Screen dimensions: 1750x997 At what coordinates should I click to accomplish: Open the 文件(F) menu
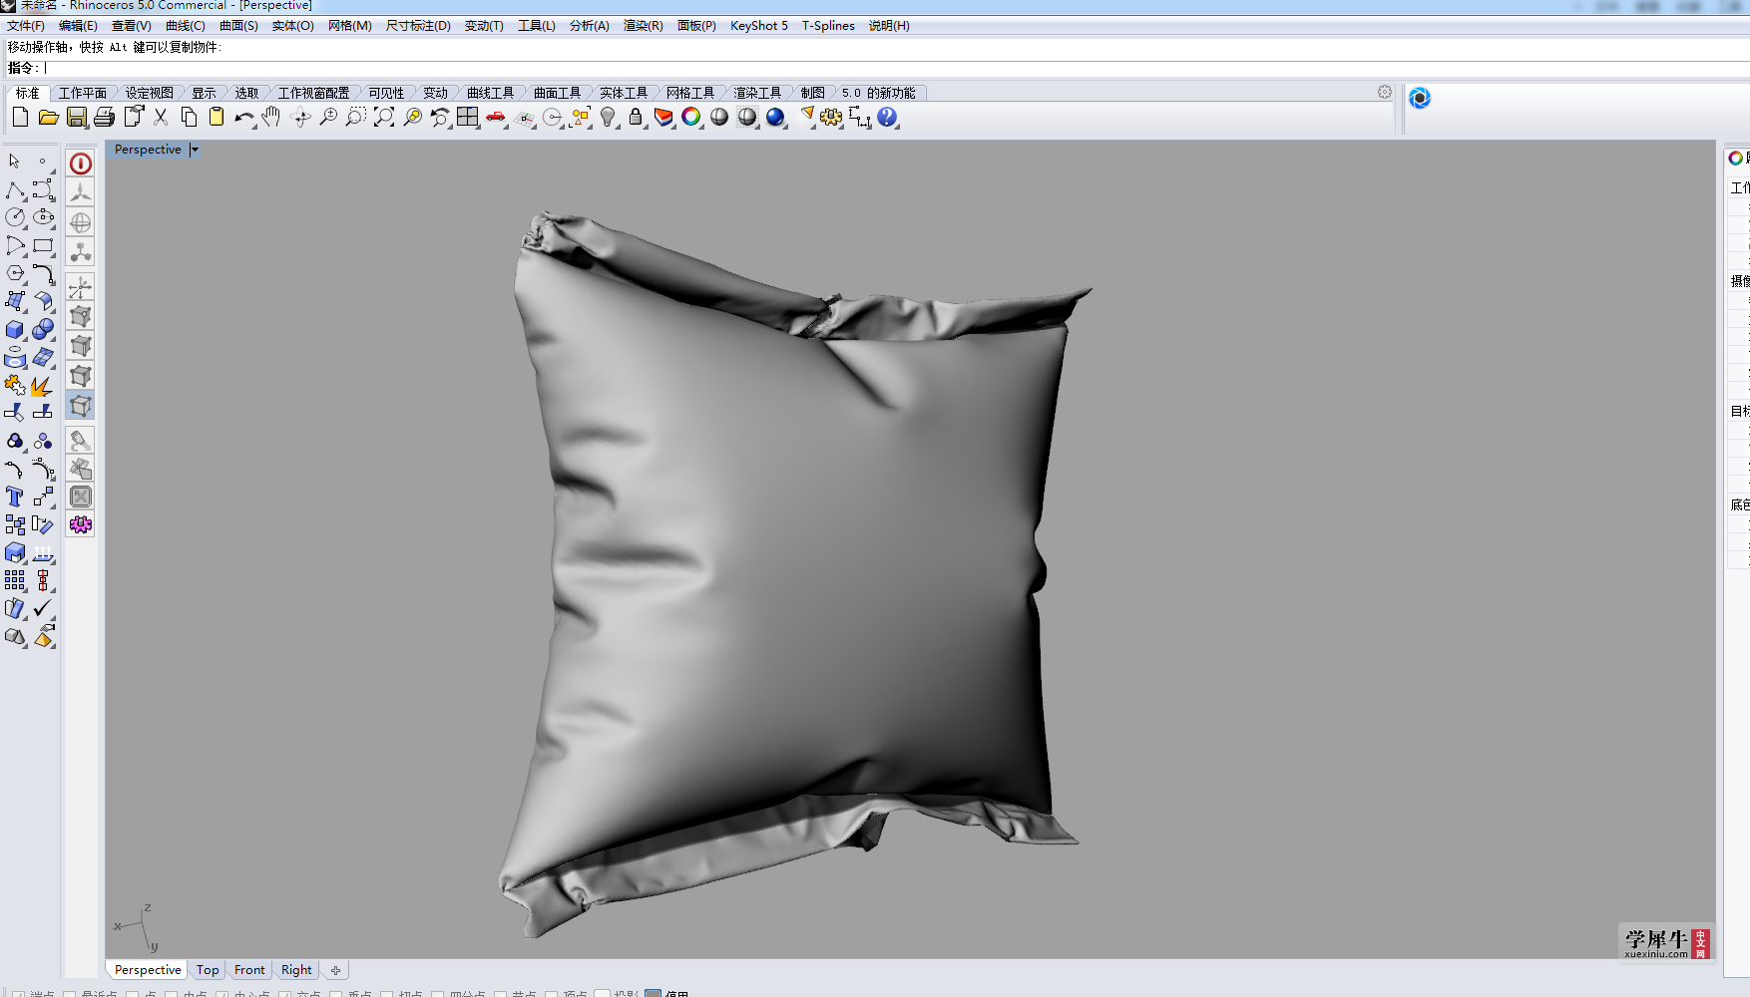pos(26,26)
